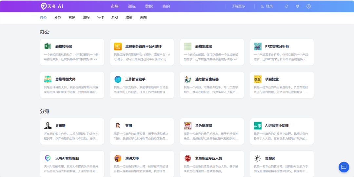Viewport: 354px width, 177px height.
Task: Select the 编程 category tab
Action: (86, 17)
